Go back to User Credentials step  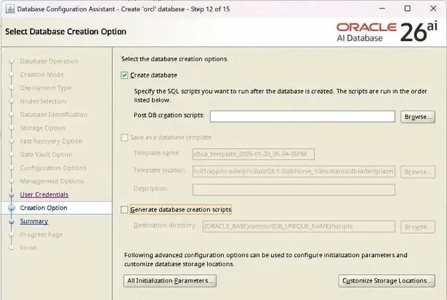pos(45,195)
